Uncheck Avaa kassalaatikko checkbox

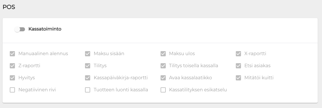[x=163, y=78]
